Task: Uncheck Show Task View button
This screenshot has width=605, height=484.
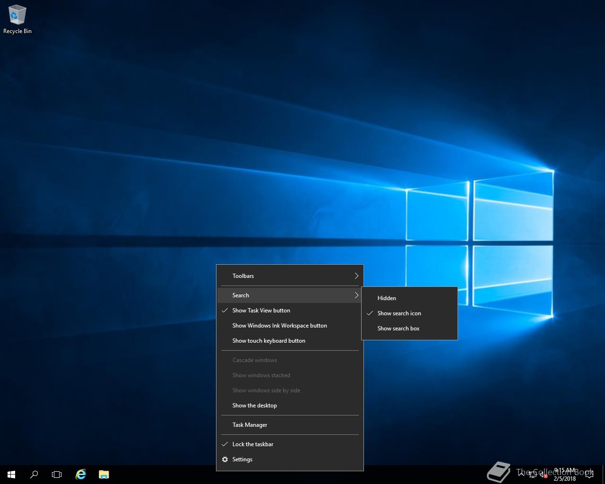Action: (x=290, y=311)
